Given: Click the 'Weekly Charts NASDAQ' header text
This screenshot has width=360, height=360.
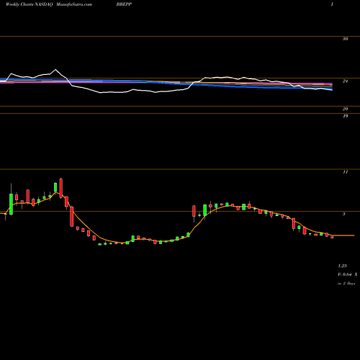Looking at the screenshot, I should [29, 4].
